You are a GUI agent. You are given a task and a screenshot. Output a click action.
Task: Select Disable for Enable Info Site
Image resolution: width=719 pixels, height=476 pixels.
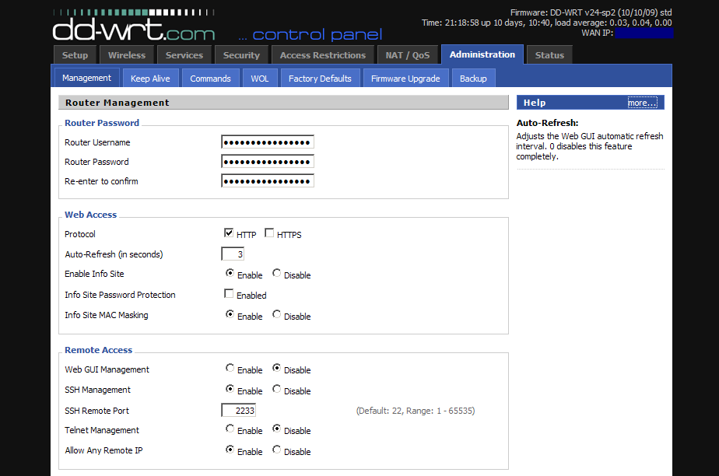pos(276,273)
